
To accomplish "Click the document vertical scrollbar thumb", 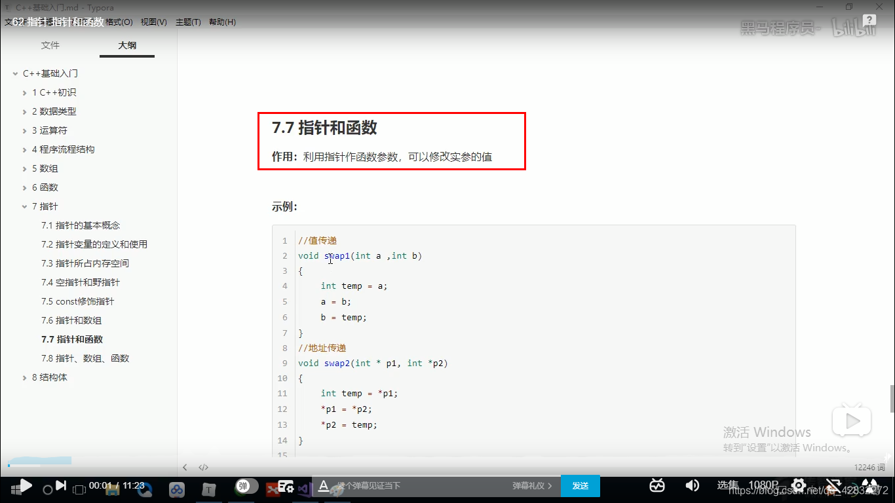I will 892,398.
